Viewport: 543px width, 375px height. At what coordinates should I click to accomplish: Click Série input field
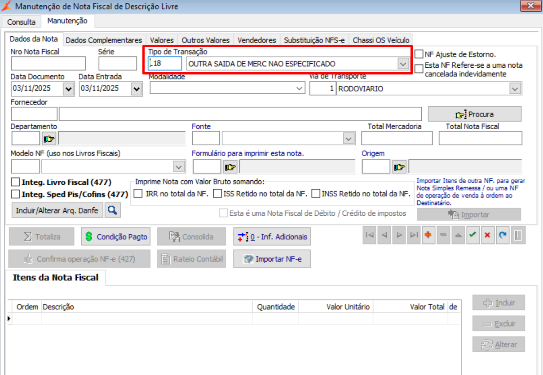pos(118,64)
